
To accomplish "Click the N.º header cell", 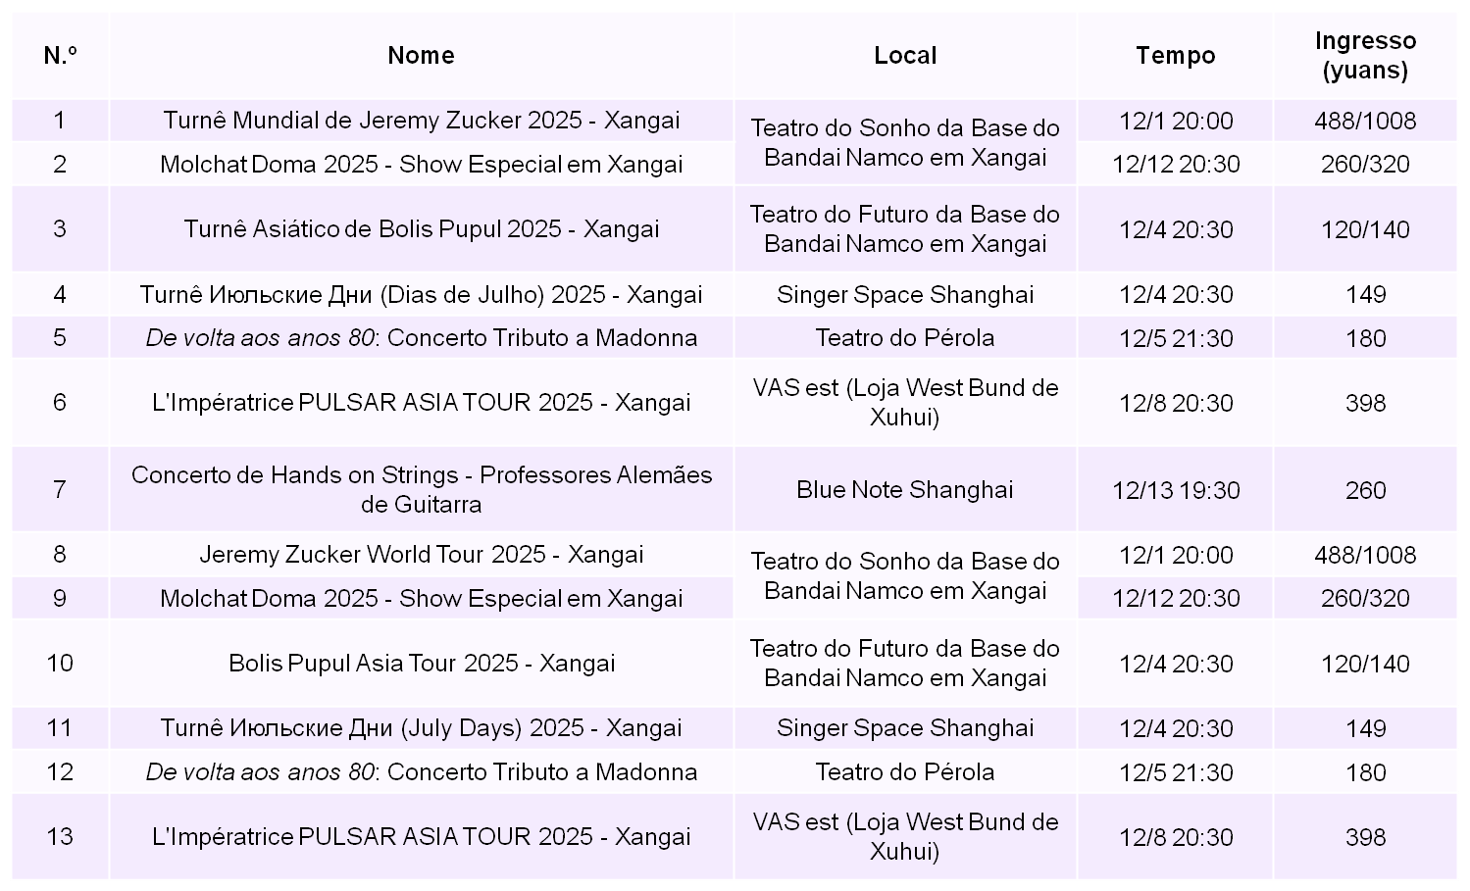I will [x=60, y=55].
